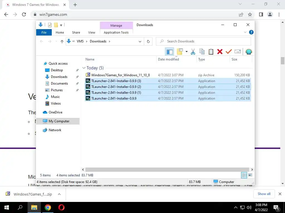This screenshot has height=213, width=285.
Task: Open the Home ribbon tab
Action: click(60, 32)
